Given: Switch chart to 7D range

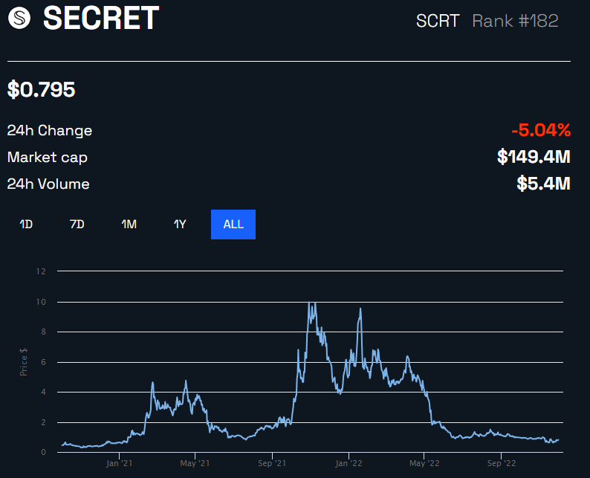Looking at the screenshot, I should [77, 225].
